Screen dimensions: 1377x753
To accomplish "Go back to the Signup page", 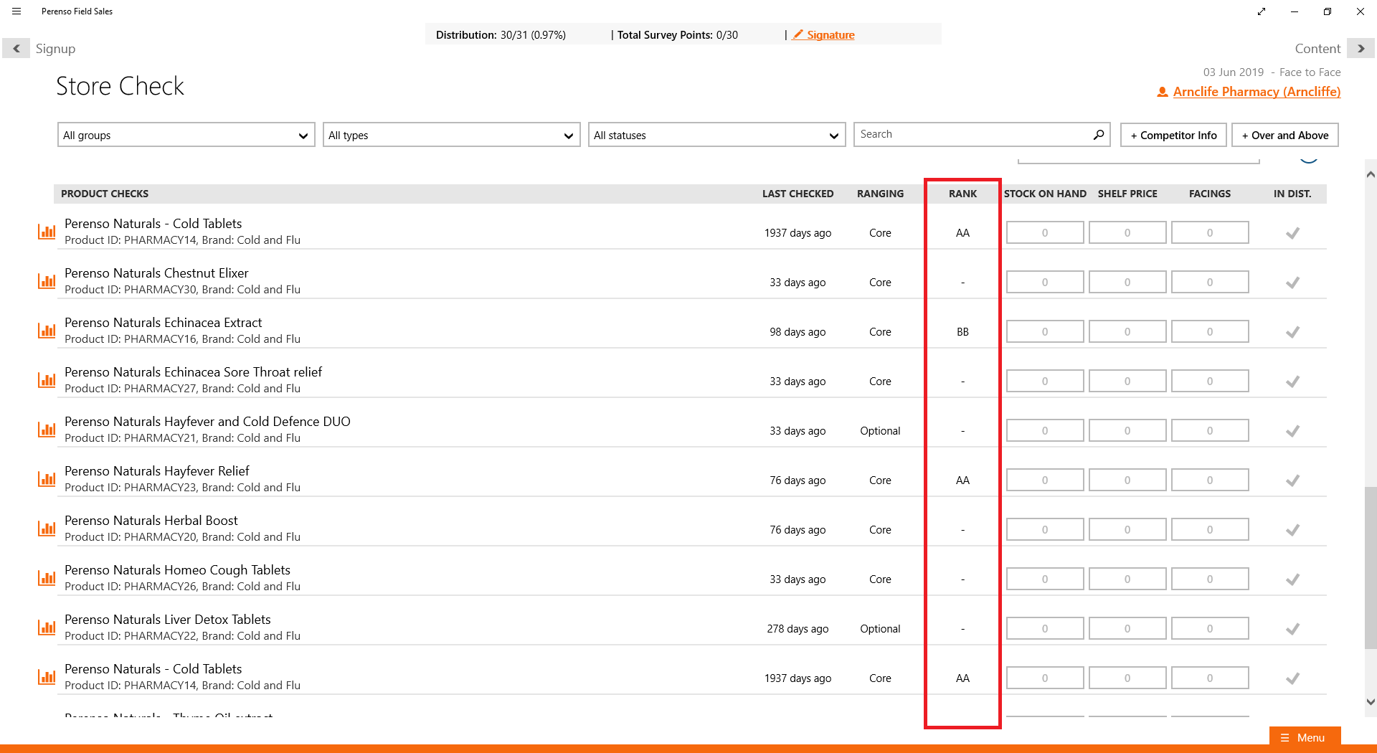I will point(16,49).
